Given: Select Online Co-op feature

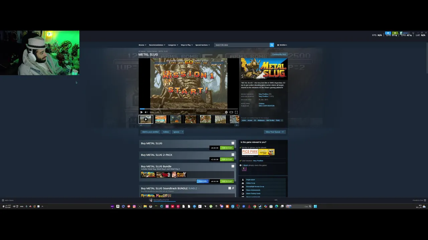Looking at the screenshot, I should [x=250, y=183].
